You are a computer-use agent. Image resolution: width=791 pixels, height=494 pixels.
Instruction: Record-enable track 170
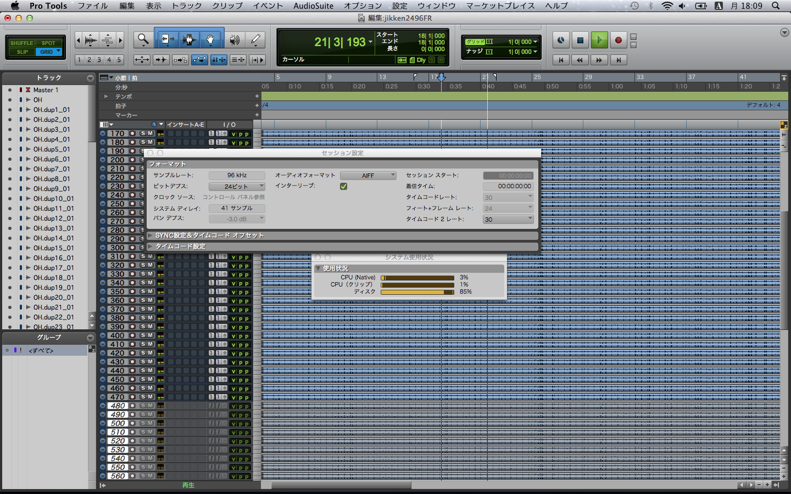coord(132,133)
